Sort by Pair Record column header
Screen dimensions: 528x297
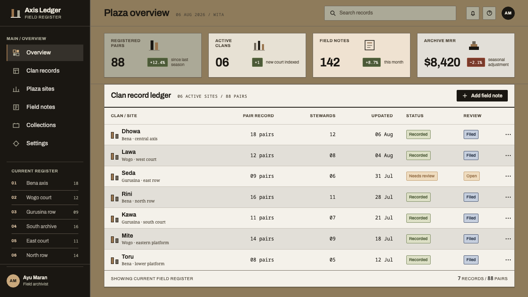click(258, 116)
